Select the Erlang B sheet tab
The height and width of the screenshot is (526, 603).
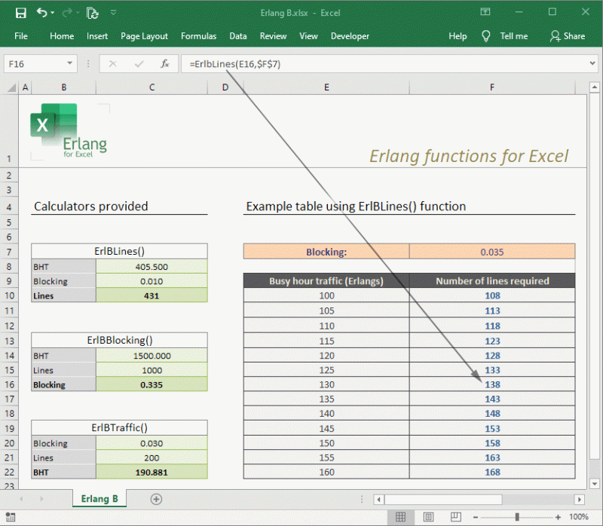[x=99, y=499]
